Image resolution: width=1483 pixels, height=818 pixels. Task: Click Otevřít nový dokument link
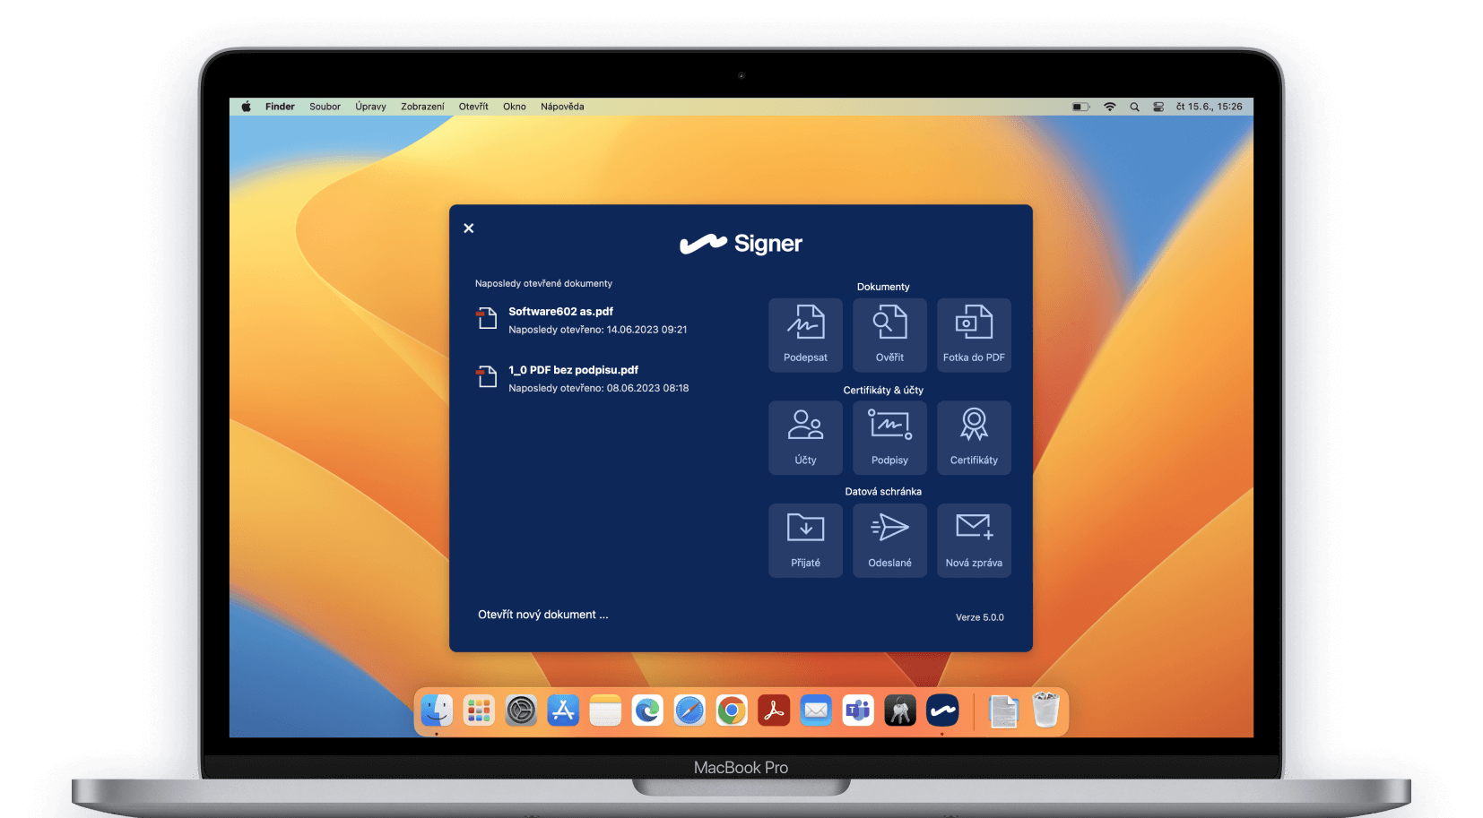542,614
